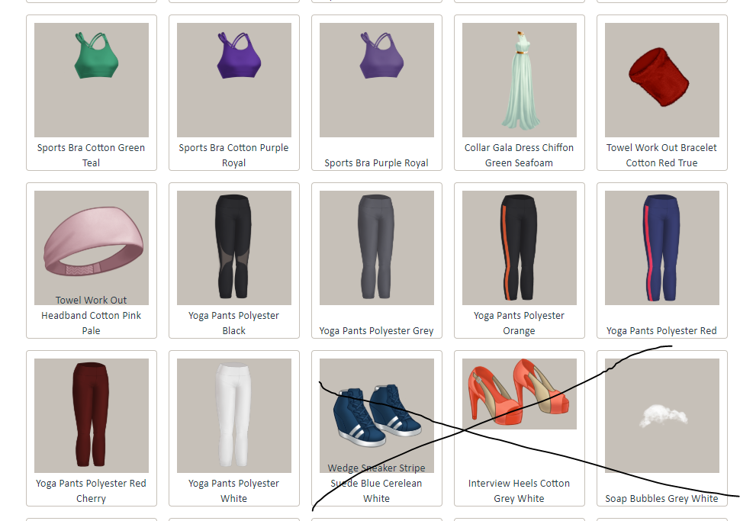Select the pink Towel Work Out Headband image
The image size is (740, 521).
[92, 248]
